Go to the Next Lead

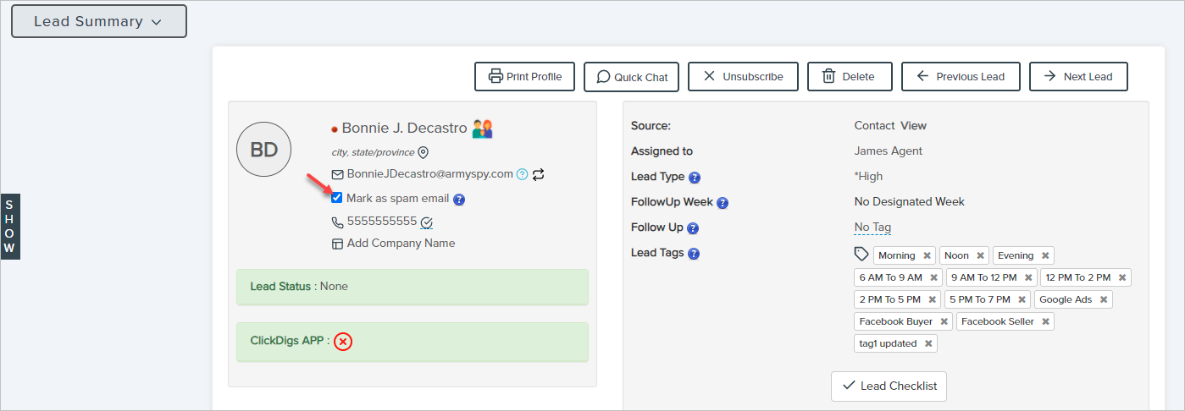pos(1077,77)
